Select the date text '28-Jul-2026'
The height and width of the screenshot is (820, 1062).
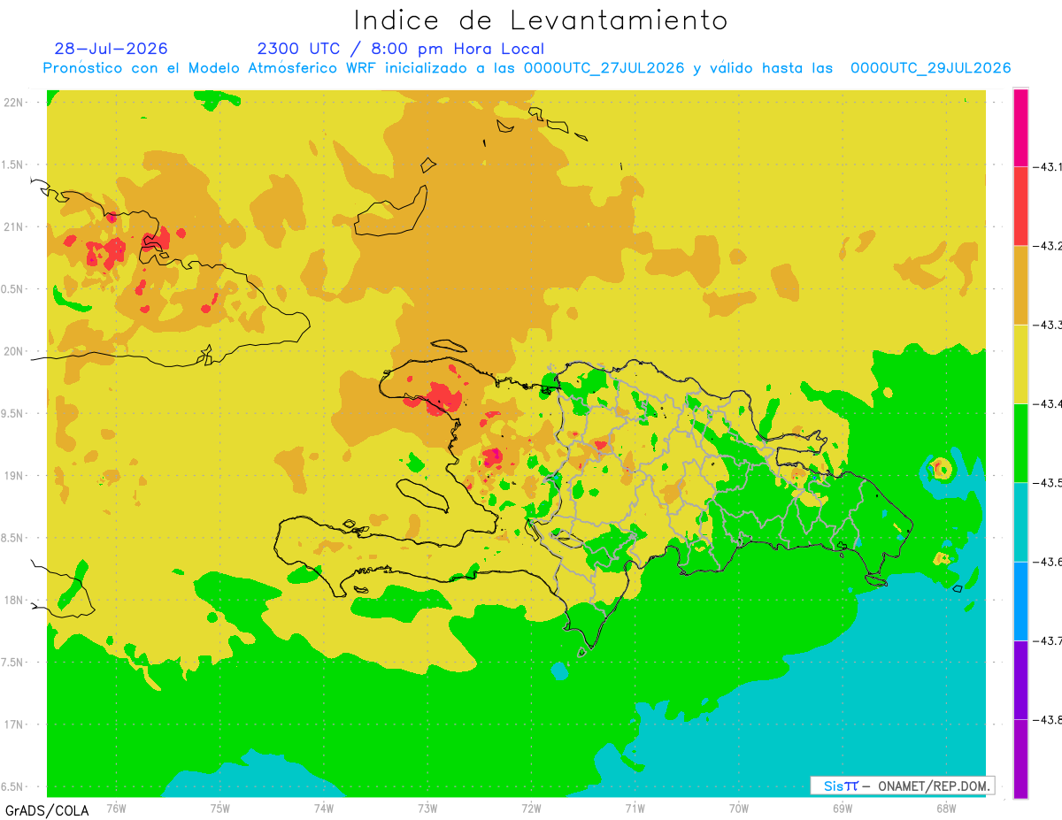111,49
